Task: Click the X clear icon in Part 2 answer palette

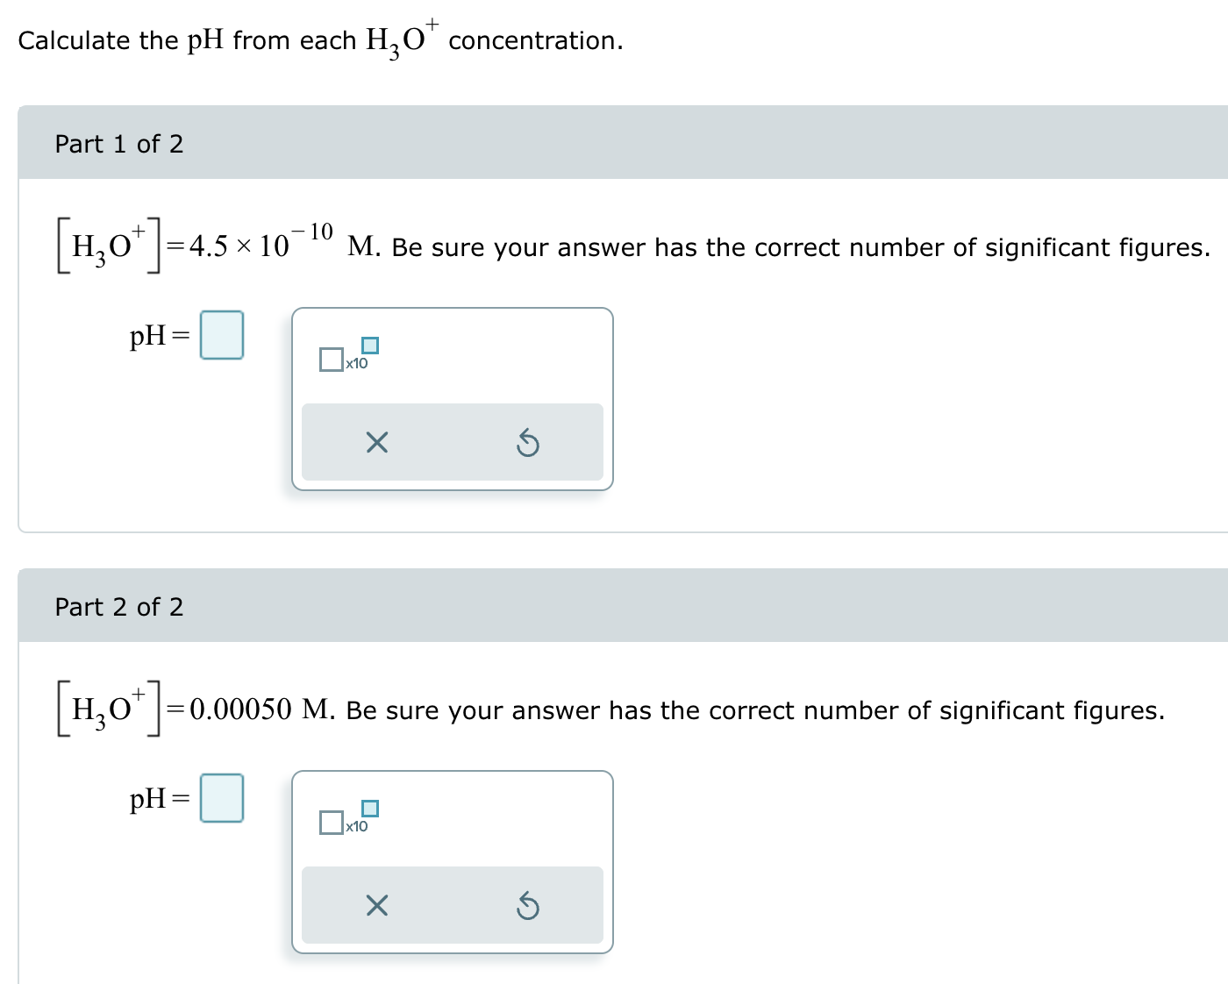Action: click(x=375, y=906)
